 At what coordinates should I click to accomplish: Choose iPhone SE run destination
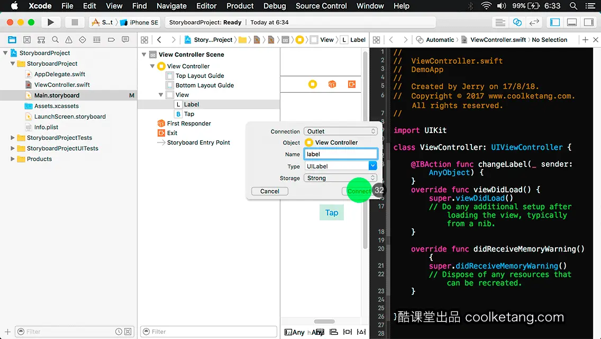tap(140, 22)
